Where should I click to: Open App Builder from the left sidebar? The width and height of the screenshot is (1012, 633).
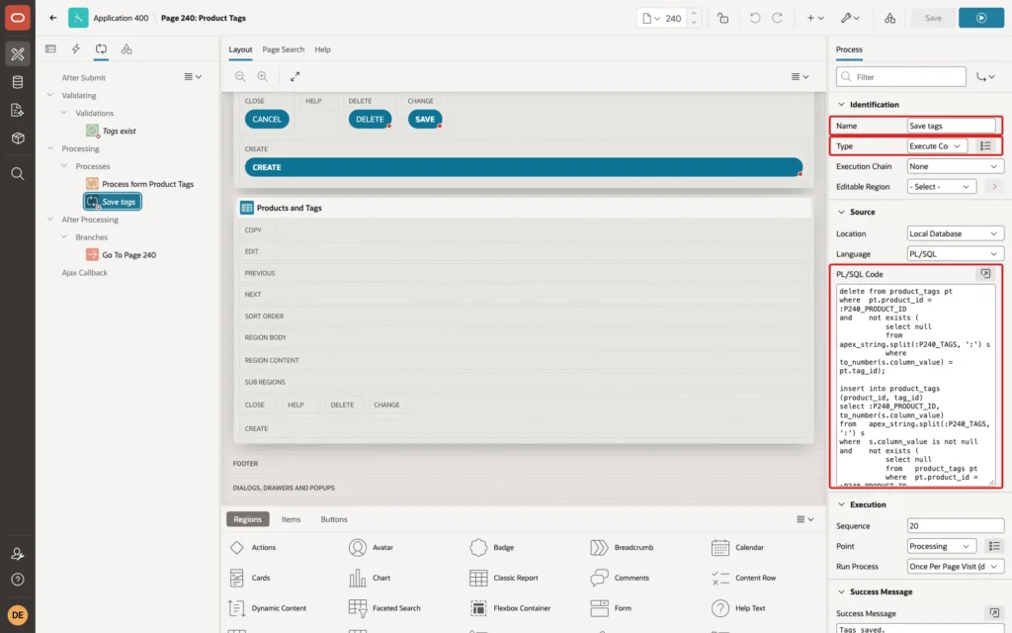[18, 53]
